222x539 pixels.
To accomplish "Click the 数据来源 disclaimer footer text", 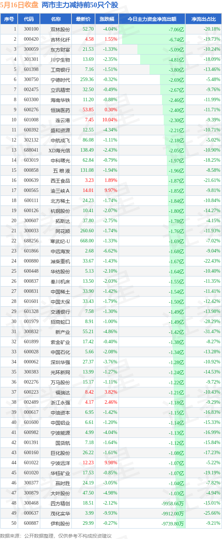I will click(x=56, y=536).
